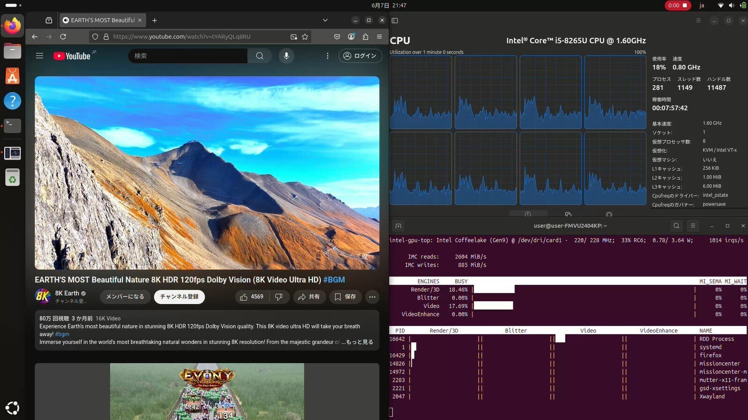
Task: Open Files from the Ubuntu dock
Action: (x=13, y=51)
